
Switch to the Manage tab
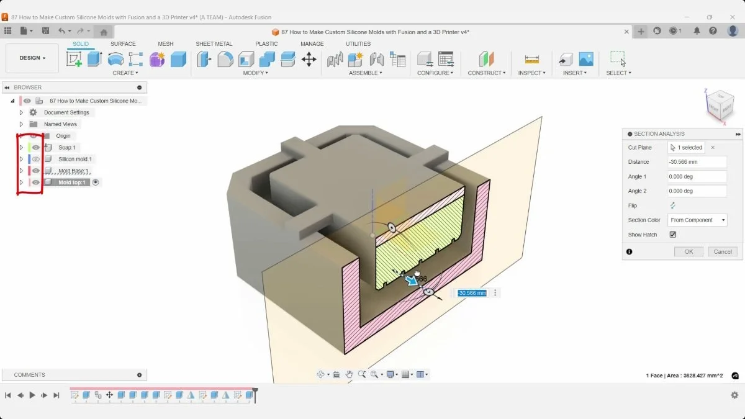(x=312, y=44)
